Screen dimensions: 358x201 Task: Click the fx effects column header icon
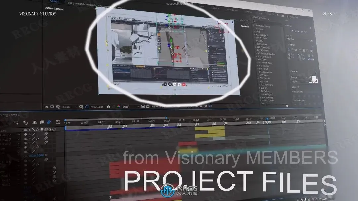click(x=38, y=130)
